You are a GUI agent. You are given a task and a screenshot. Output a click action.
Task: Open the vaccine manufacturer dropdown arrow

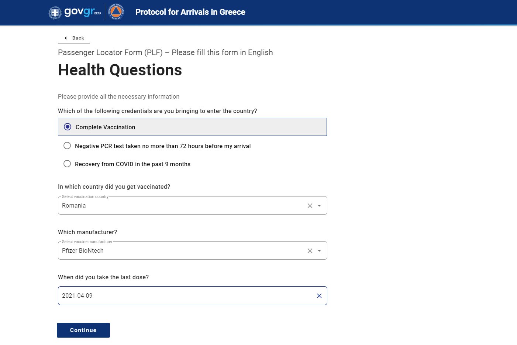click(320, 251)
